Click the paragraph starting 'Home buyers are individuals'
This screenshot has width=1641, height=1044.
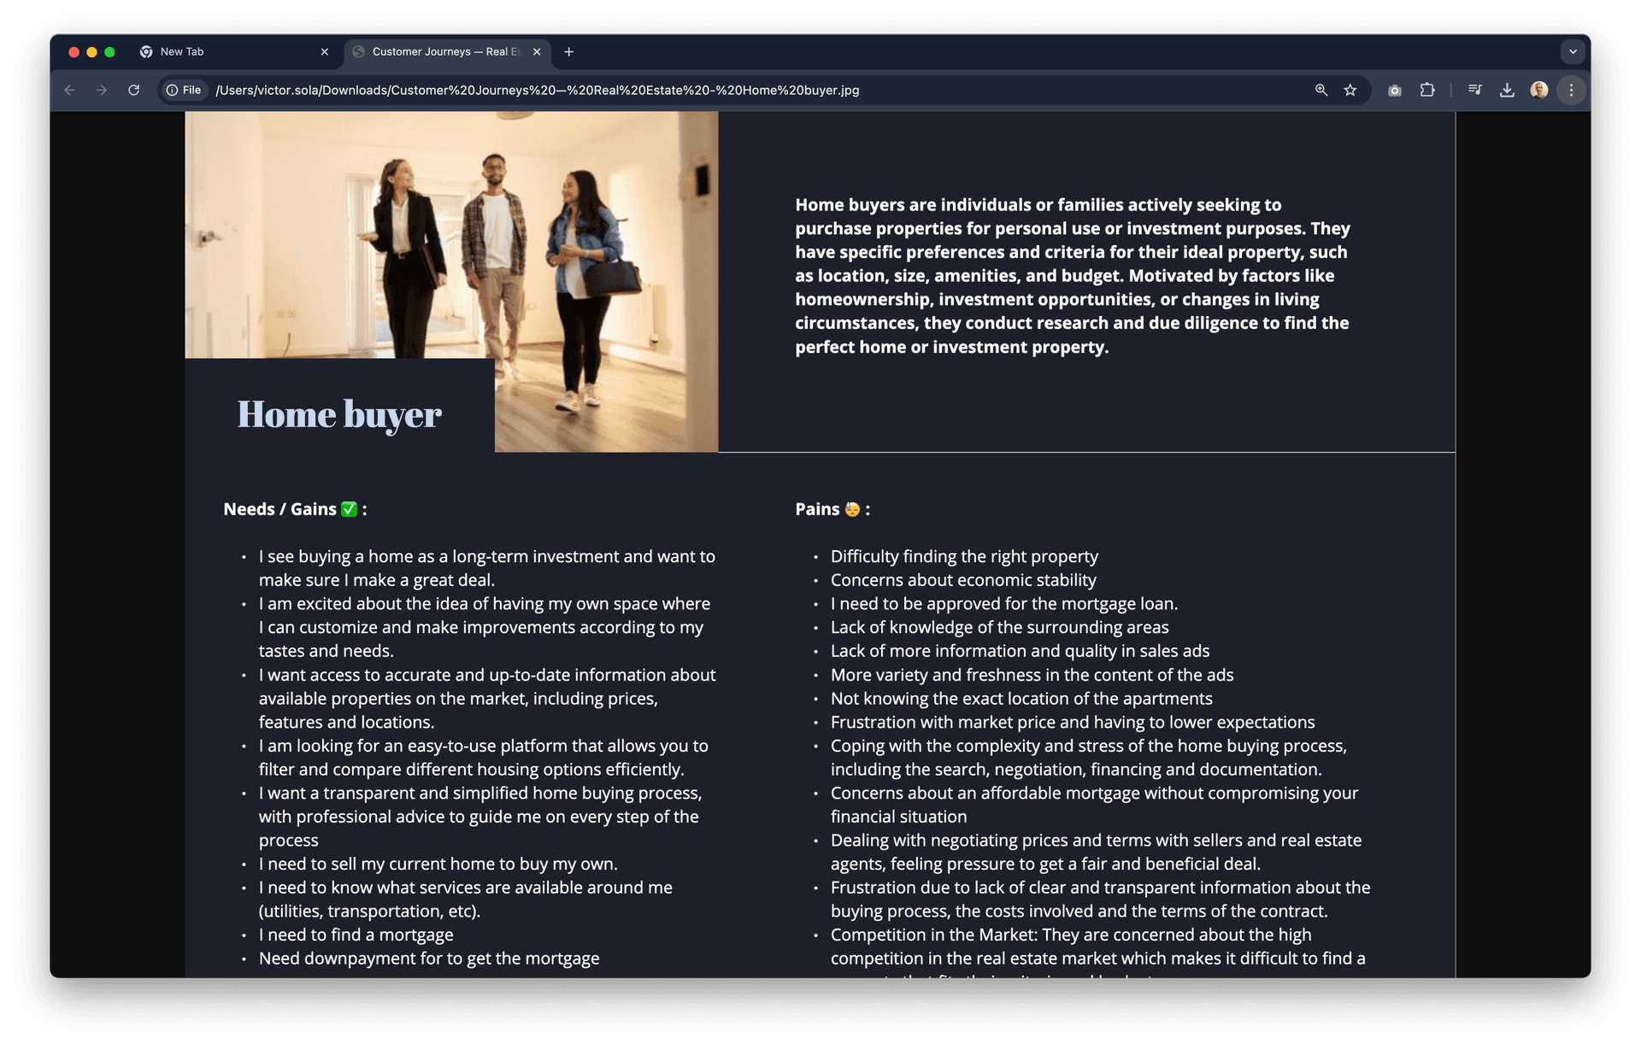tap(1073, 275)
